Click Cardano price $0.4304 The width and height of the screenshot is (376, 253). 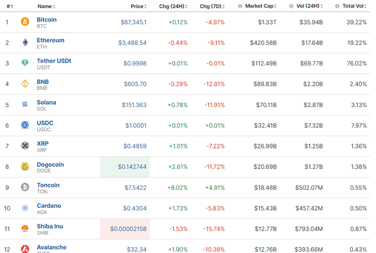pos(135,208)
